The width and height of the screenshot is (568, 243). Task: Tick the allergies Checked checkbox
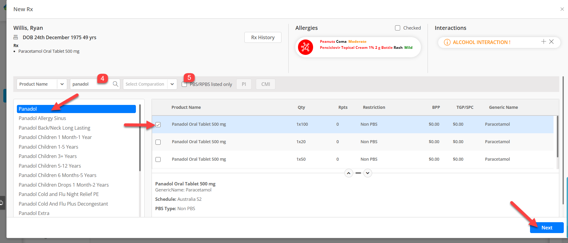pyautogui.click(x=397, y=28)
